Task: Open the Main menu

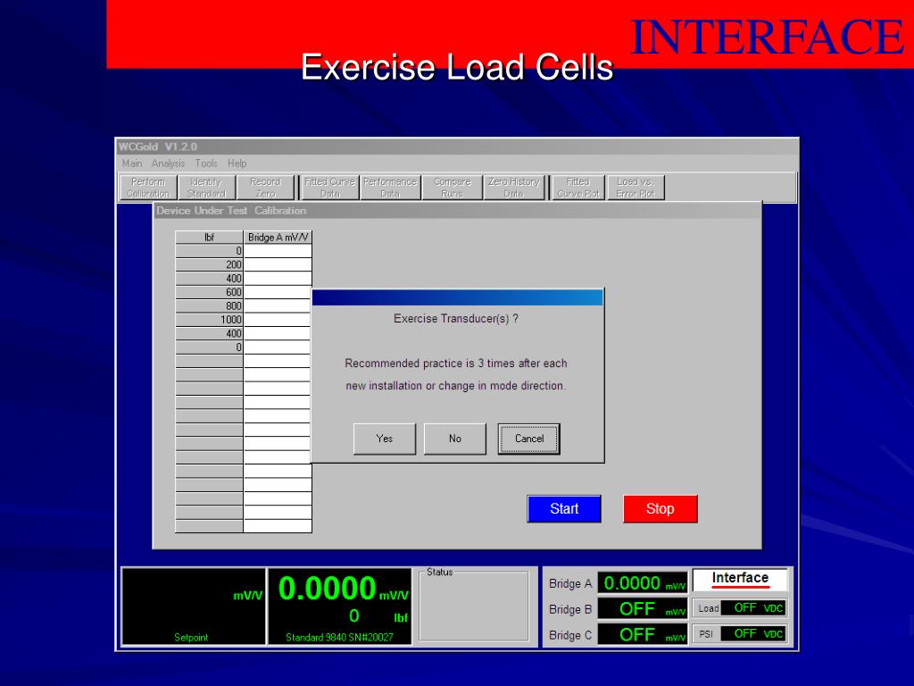Action: pos(132,163)
